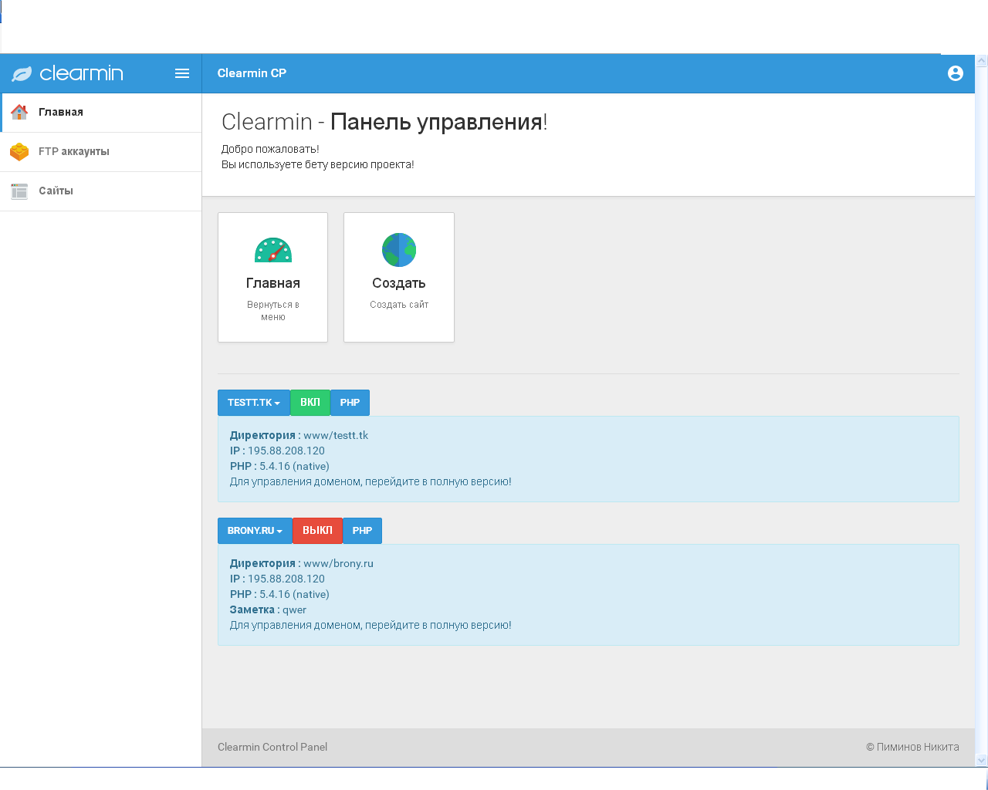Click the house icon beside Главная
This screenshot has width=988, height=790.
pyautogui.click(x=19, y=113)
